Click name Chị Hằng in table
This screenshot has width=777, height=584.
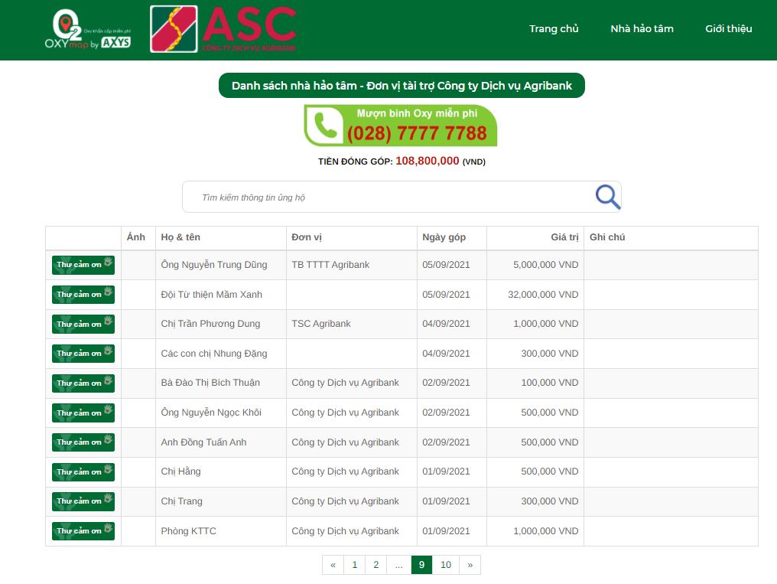181,471
